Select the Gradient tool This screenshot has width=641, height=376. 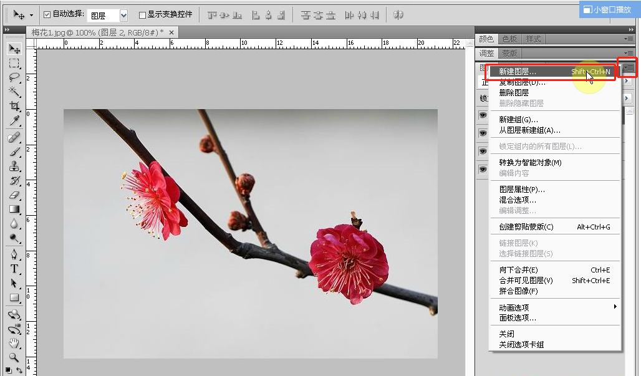[x=14, y=210]
